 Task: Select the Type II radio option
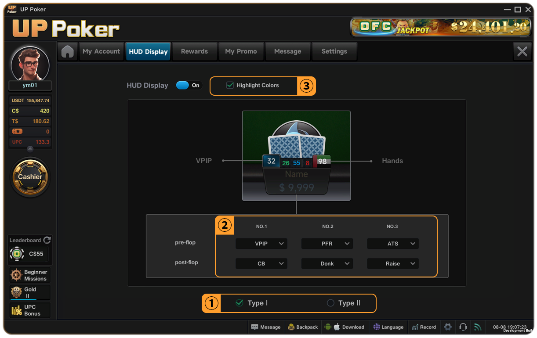click(330, 303)
